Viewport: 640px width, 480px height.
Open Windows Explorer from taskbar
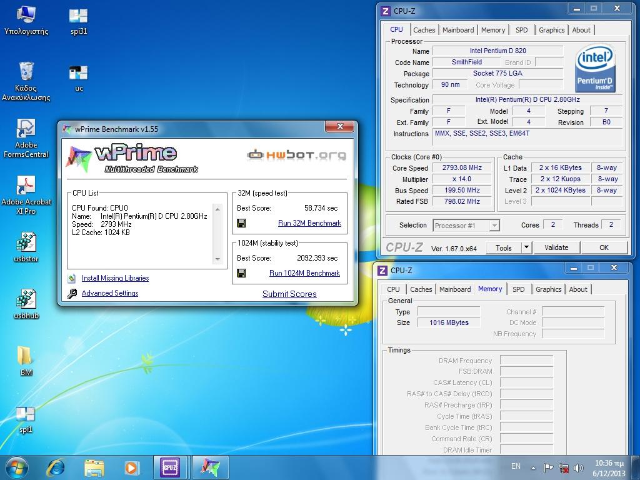pyautogui.click(x=94, y=467)
